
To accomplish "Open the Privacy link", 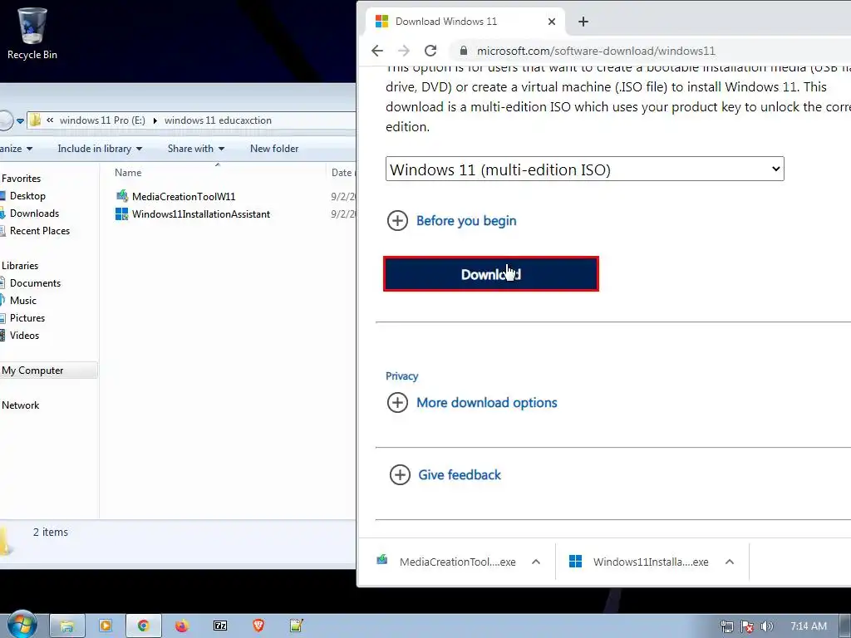I will tap(401, 376).
